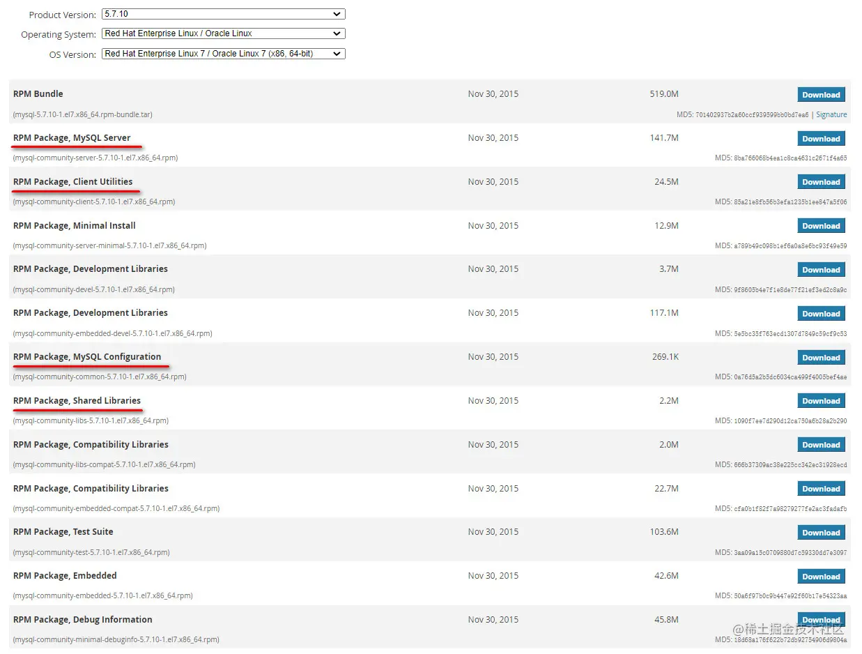Select filename mysql-community-devel-5.7.10-1.el7.x86_64.rpm
Screen dimensions: 862x654
(94, 289)
